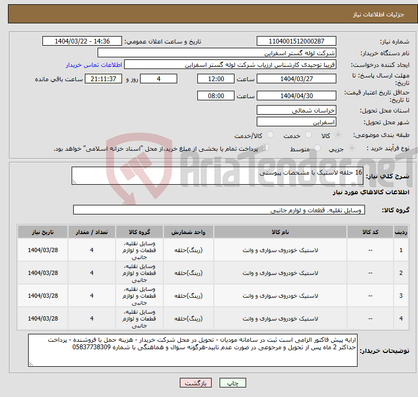The width and height of the screenshot is (418, 397).
Task: Click item name in row 3
Action: pos(280,296)
